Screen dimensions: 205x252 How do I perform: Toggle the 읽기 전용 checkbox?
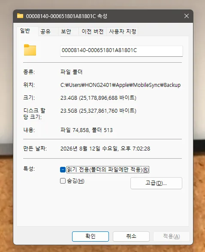click(63, 169)
